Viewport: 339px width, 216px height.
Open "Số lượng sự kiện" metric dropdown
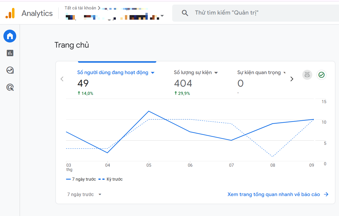(216, 73)
